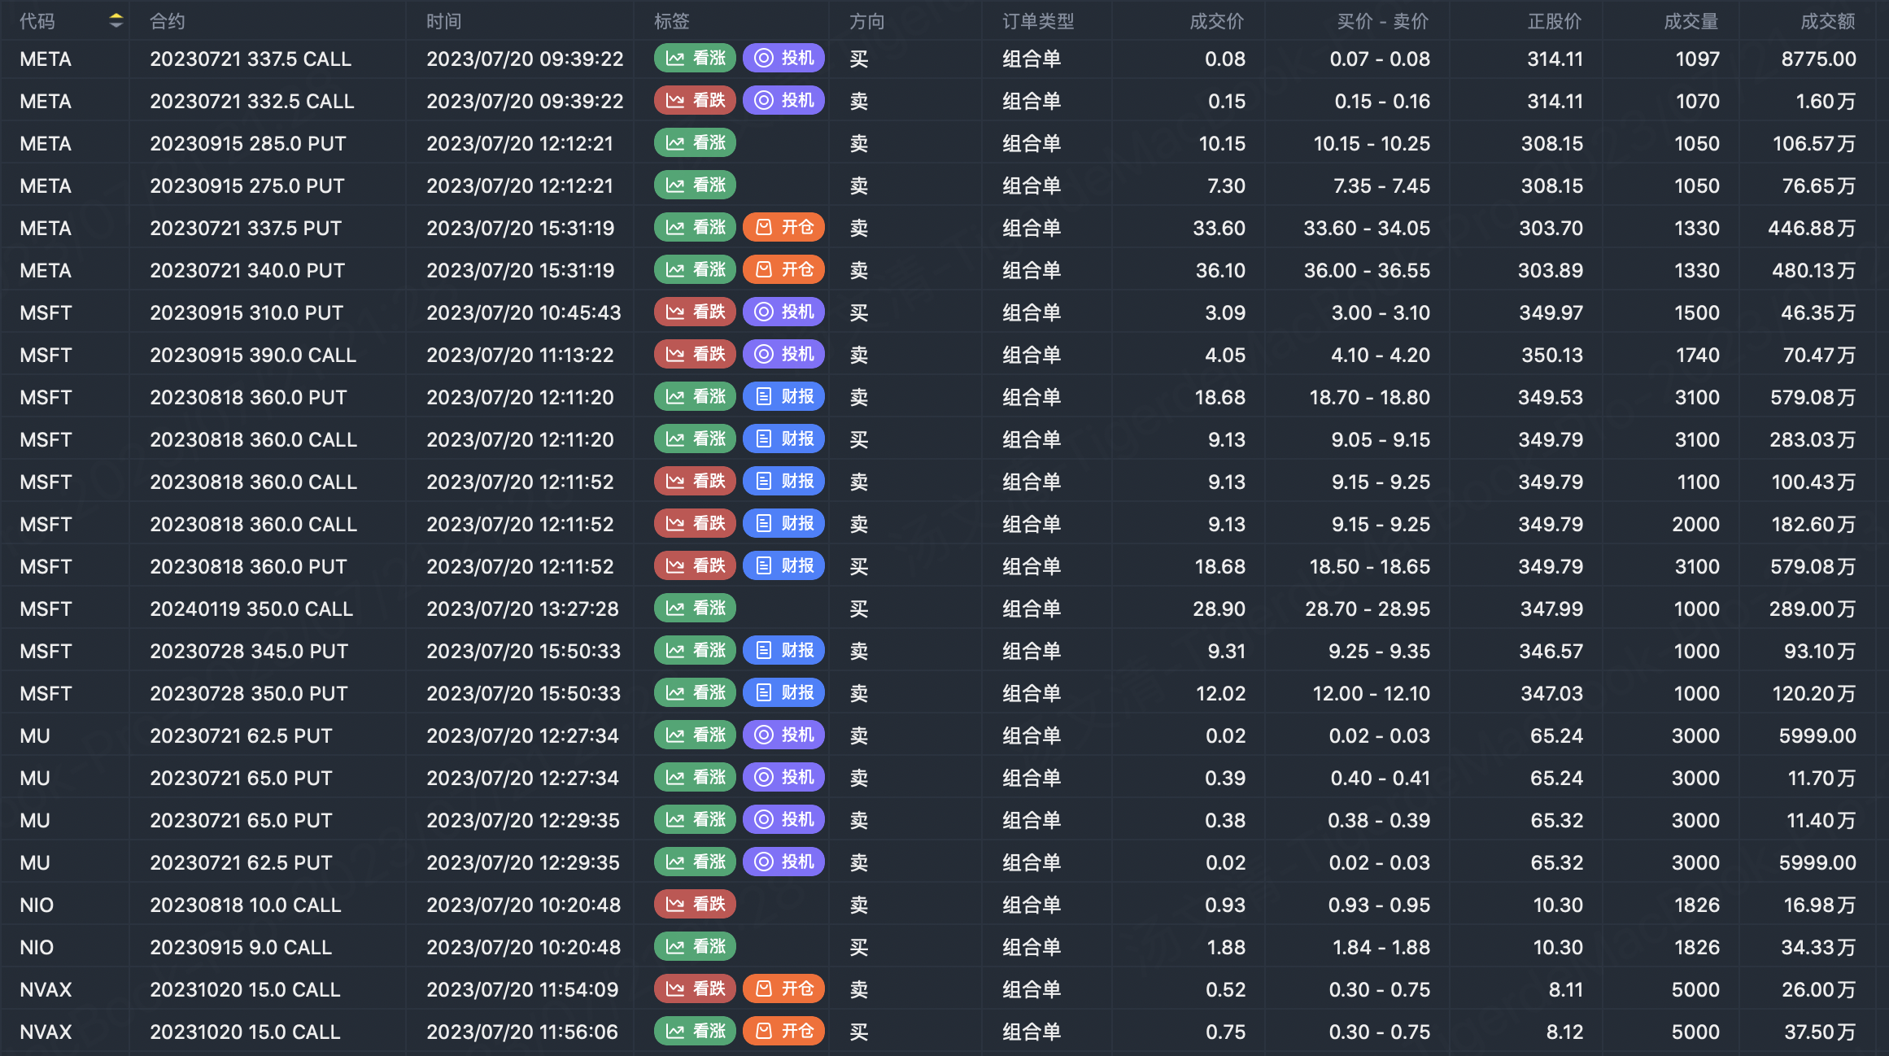Click 看涨 tag on META 337.5 CALL row
Viewport: 1889px width, 1056px height.
click(x=695, y=59)
